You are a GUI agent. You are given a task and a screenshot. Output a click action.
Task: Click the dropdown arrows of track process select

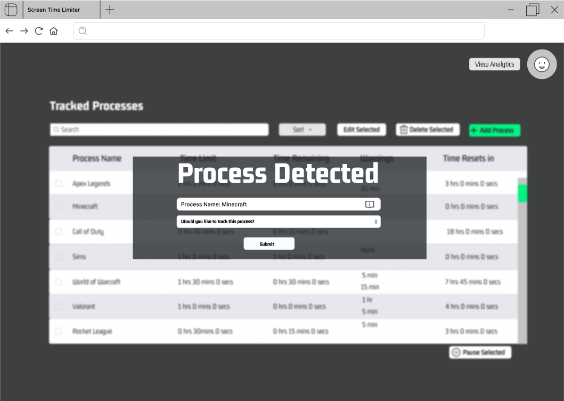[x=375, y=222]
